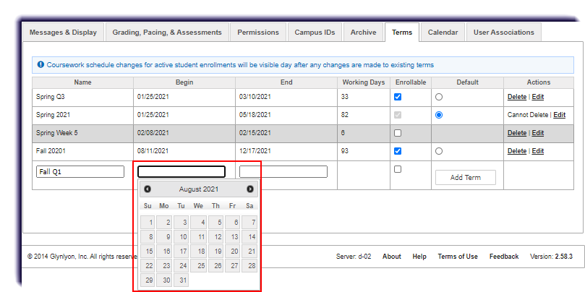Open Grading, Pacing, & Assessments tab

pyautogui.click(x=167, y=33)
